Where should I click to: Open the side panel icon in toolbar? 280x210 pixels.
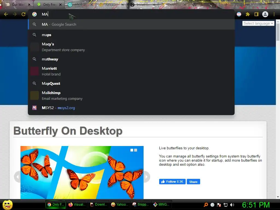256,14
